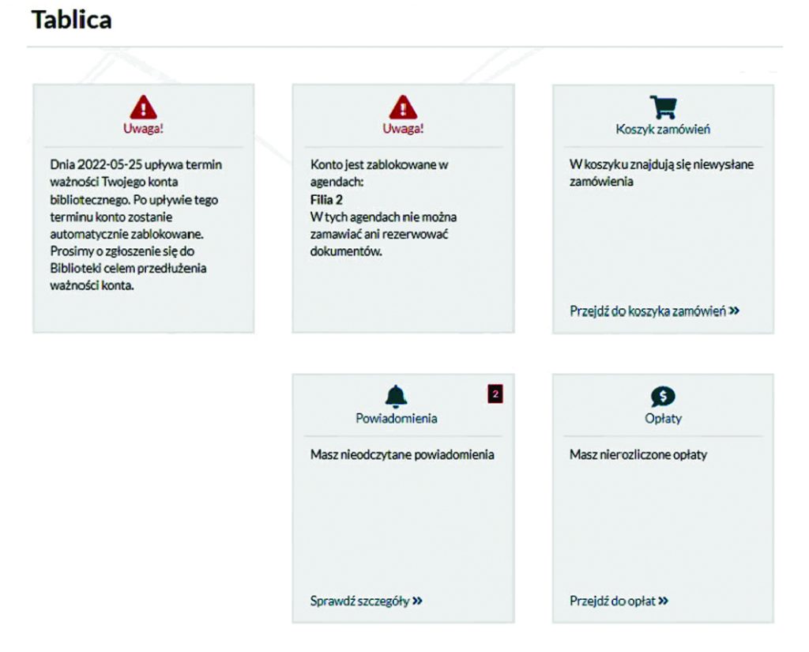809x652 pixels.
Task: Click the warning triangle above the blocked account message
Action: pos(403,107)
